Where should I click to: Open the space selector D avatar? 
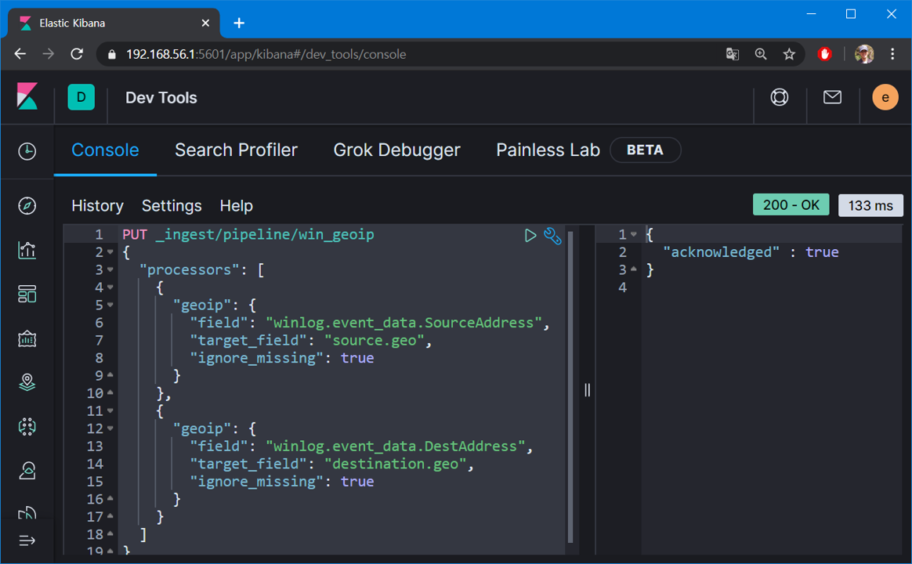(x=81, y=97)
